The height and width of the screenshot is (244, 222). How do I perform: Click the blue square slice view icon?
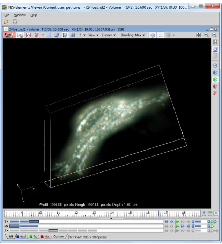pyautogui.click(x=49, y=35)
